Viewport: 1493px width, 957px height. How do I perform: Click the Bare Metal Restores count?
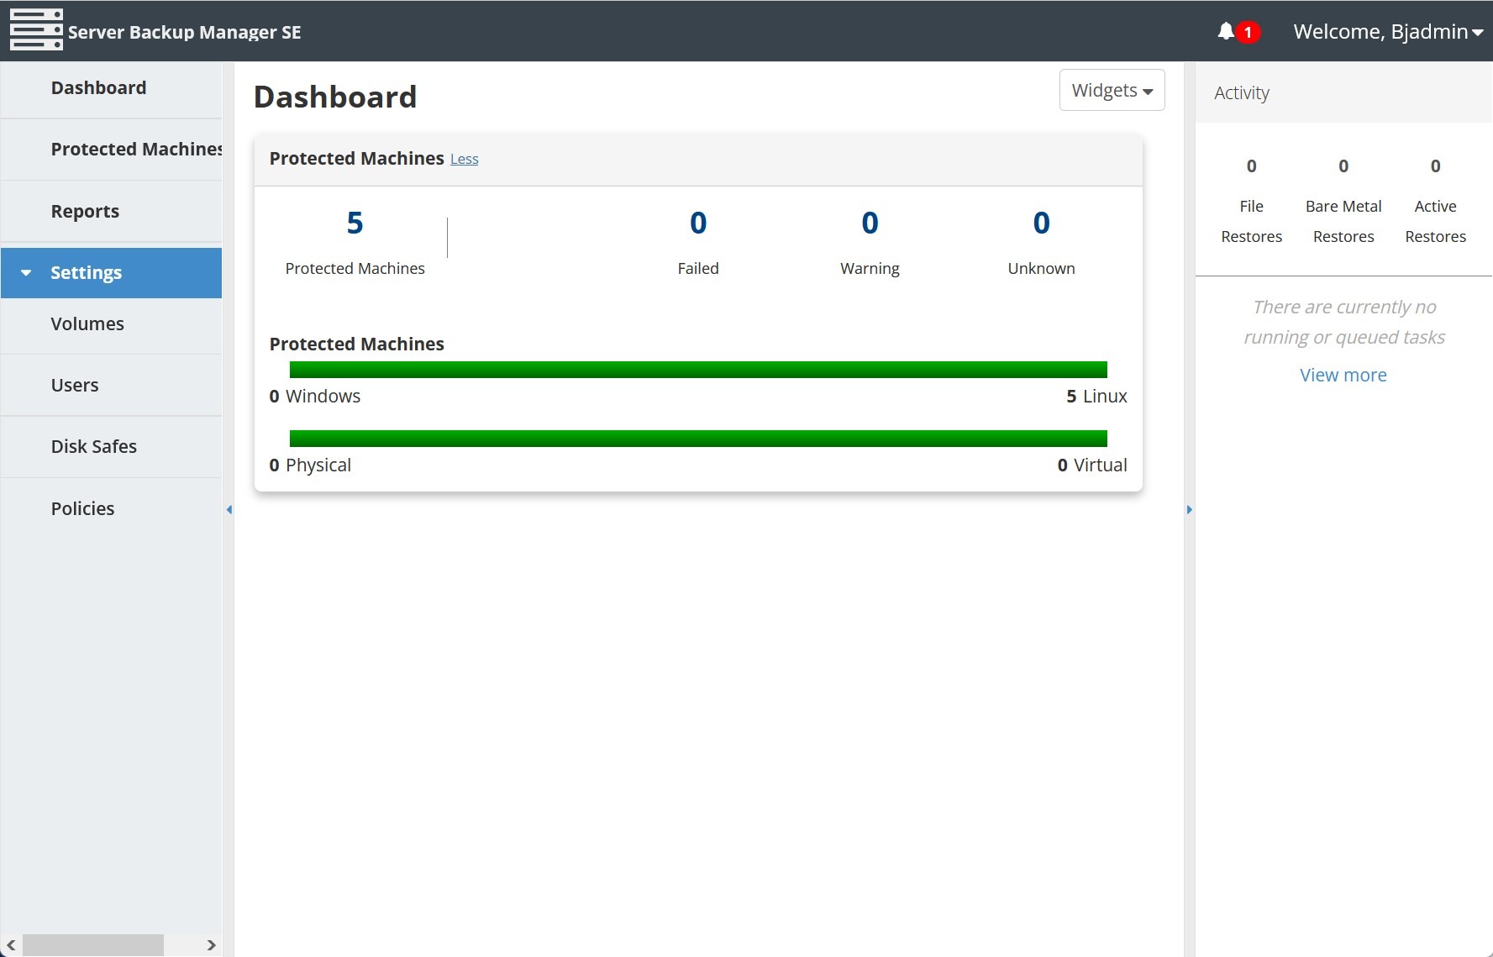point(1343,166)
